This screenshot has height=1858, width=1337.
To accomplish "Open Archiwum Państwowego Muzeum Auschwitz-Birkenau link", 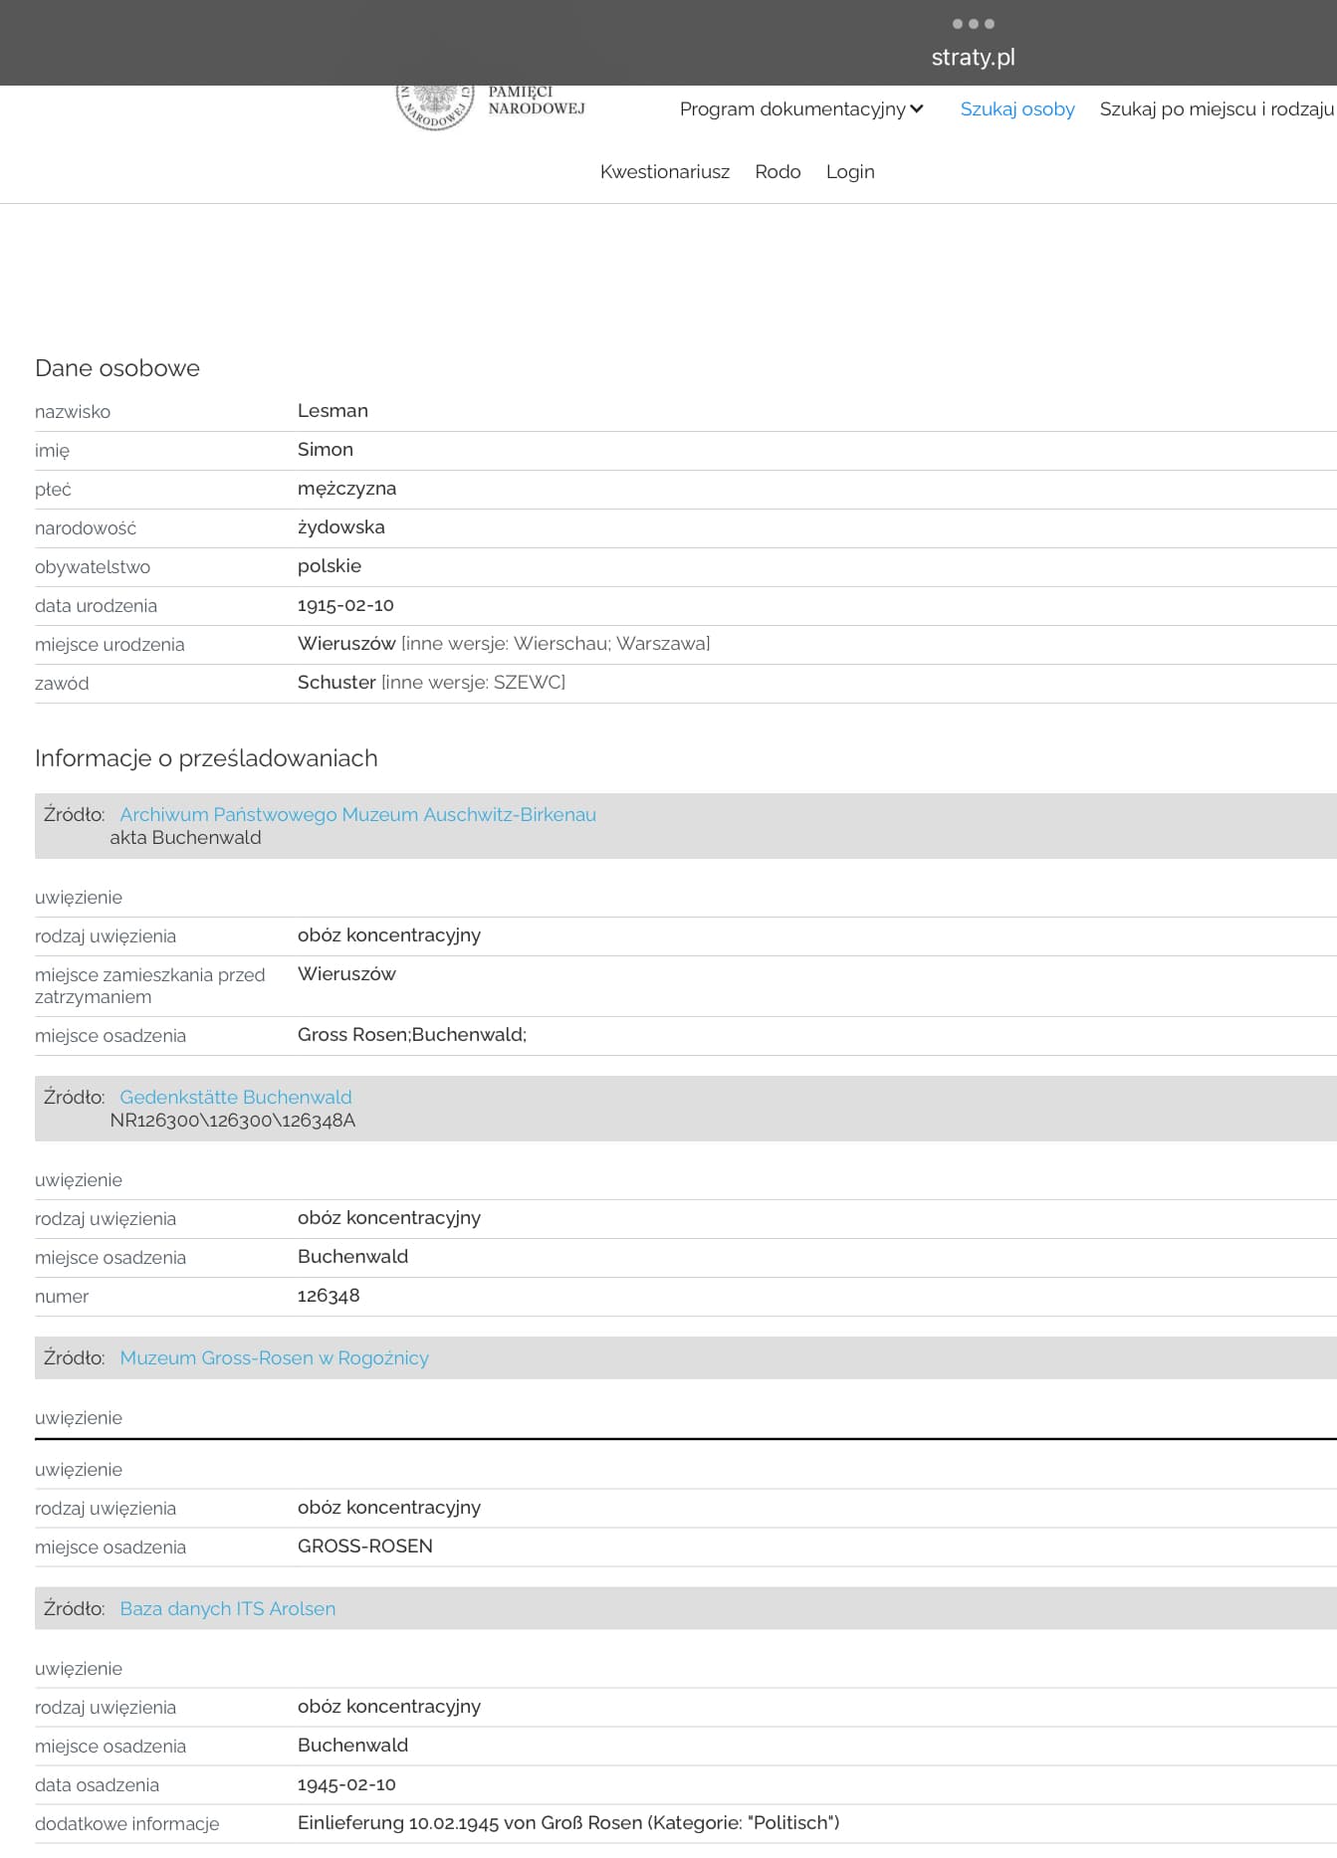I will pos(357,815).
